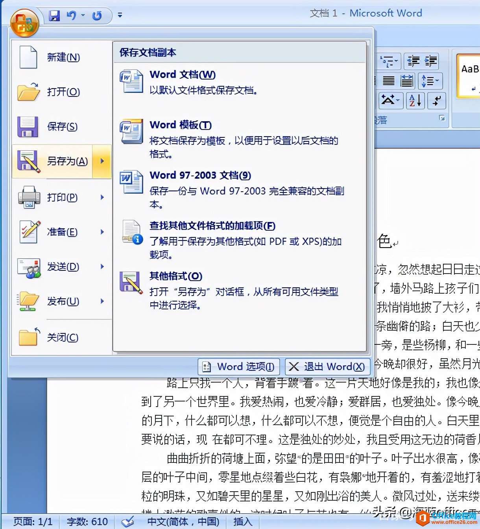Click the blank page icon beside 新建
This screenshot has width=480, height=529.
[x=28, y=57]
